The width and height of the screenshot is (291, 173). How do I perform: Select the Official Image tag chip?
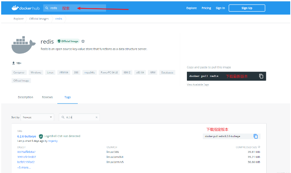[x=21, y=81]
